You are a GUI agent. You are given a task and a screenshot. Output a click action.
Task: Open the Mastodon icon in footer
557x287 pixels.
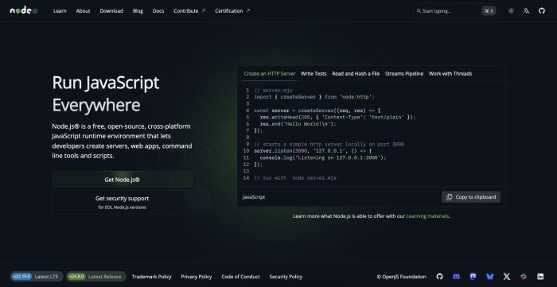tap(473, 277)
